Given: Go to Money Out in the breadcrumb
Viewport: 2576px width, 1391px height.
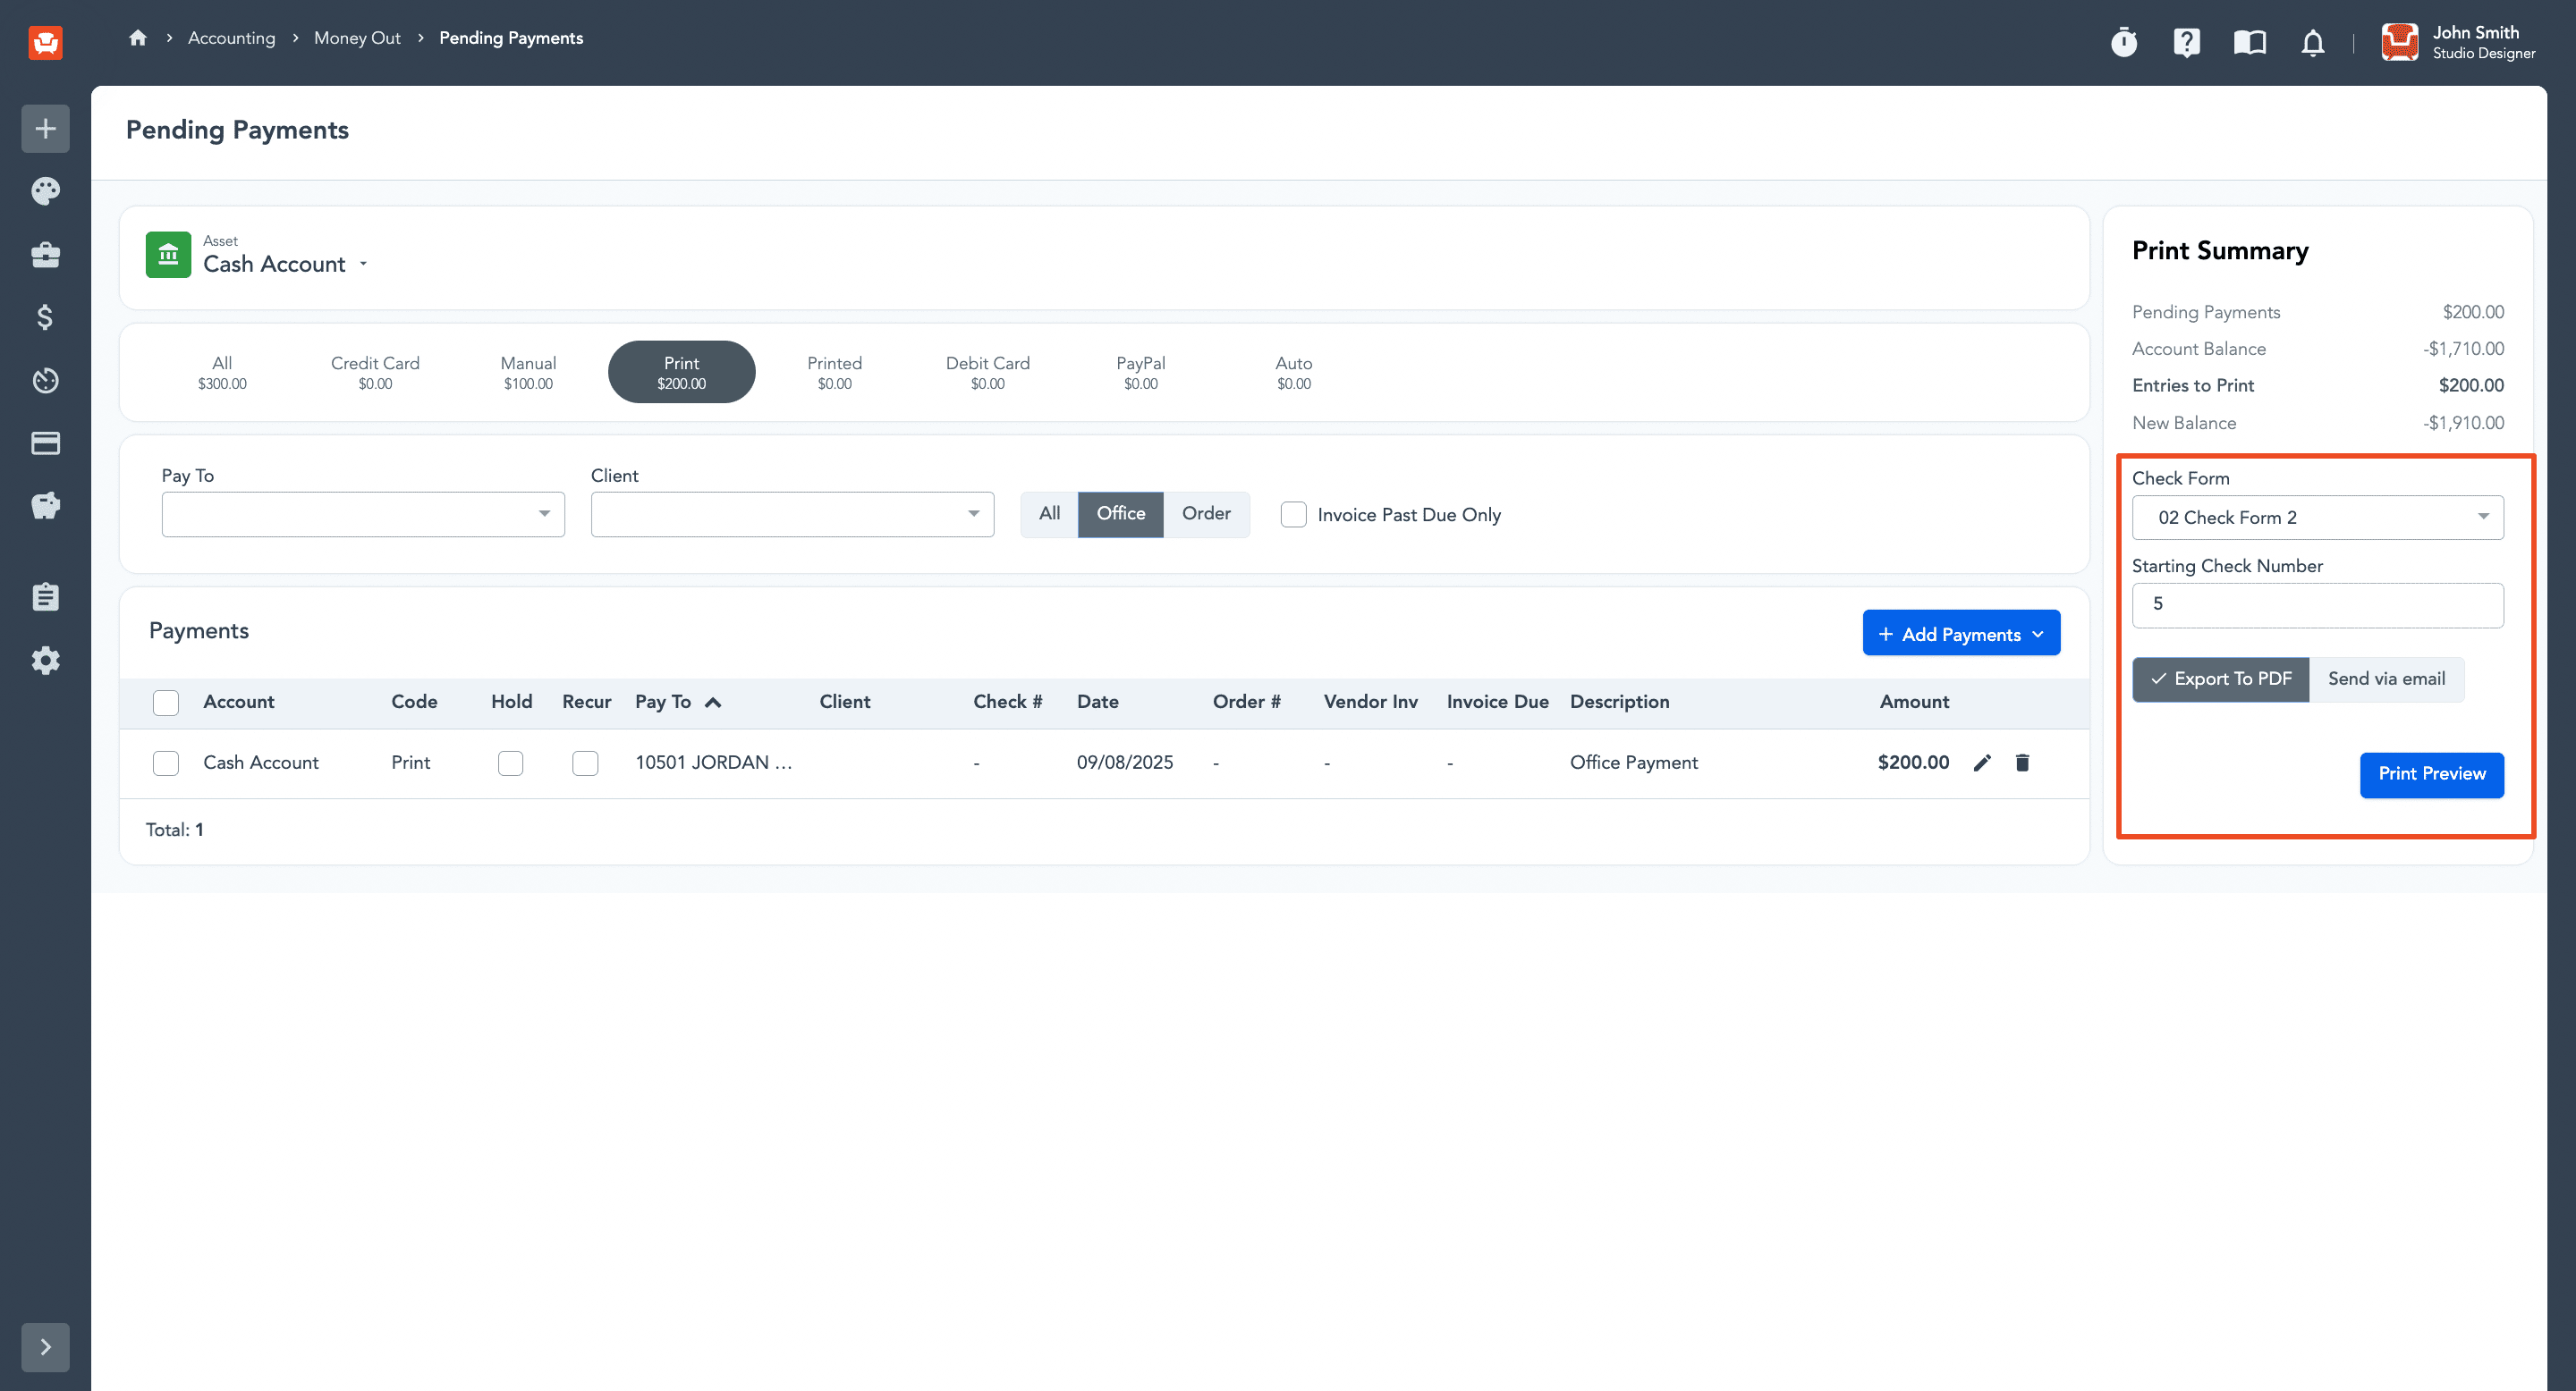Looking at the screenshot, I should [x=357, y=38].
